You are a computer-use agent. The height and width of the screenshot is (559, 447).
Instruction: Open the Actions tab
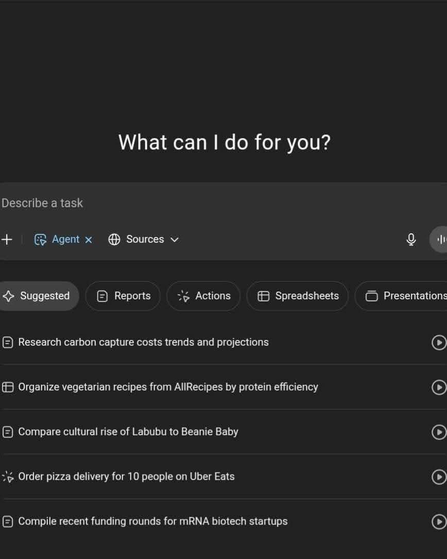tap(203, 296)
